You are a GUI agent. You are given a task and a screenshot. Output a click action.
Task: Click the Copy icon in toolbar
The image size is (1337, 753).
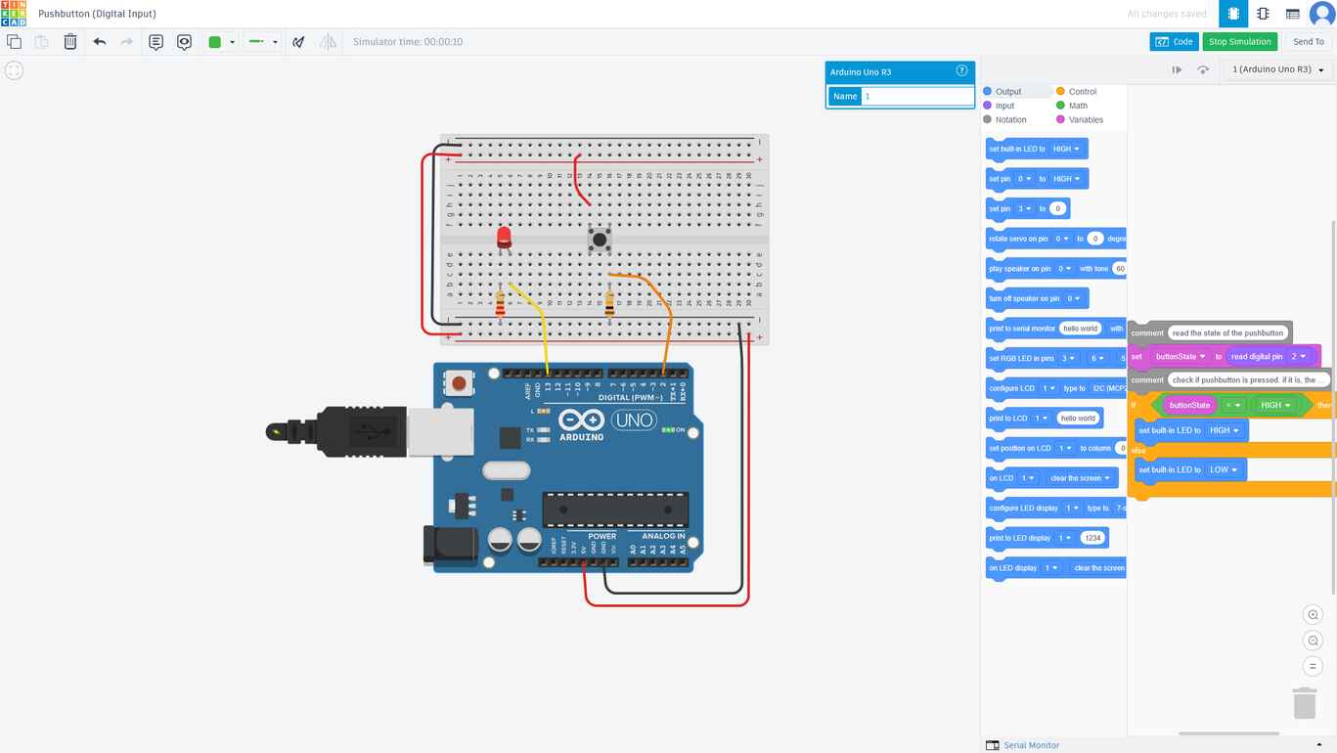coord(14,42)
